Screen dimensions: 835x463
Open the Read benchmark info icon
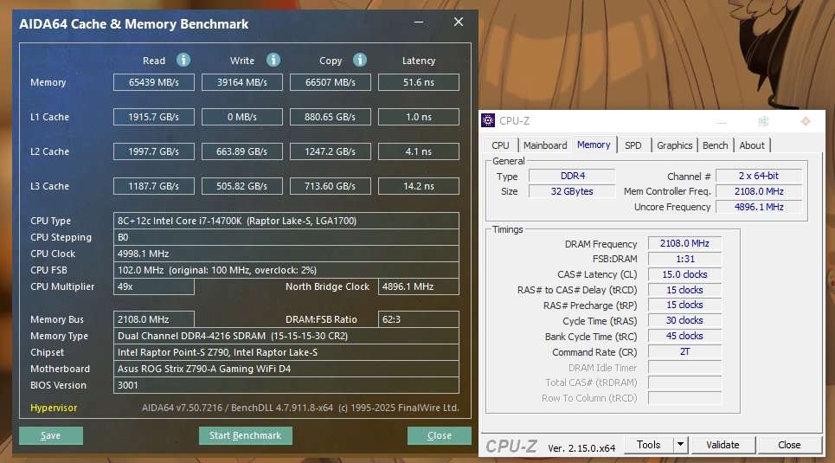(183, 60)
